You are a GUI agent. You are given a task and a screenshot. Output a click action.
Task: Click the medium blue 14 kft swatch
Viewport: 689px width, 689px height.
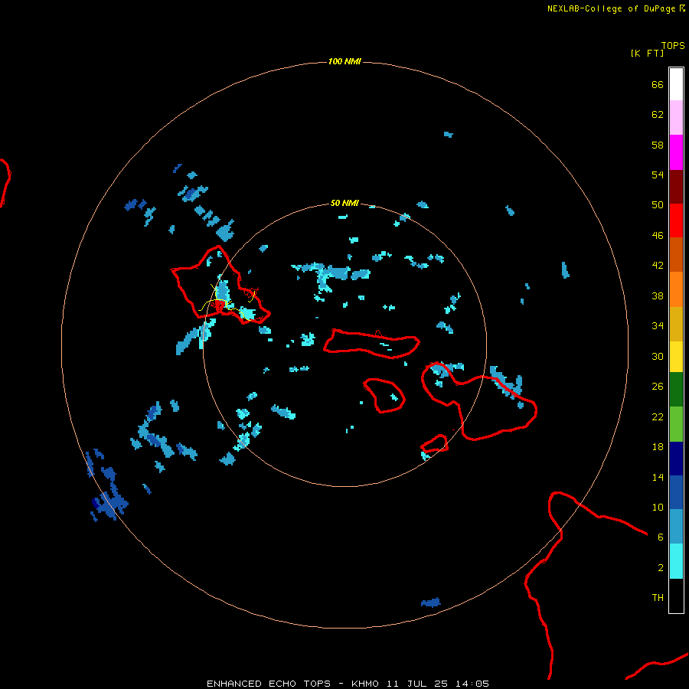(x=676, y=492)
